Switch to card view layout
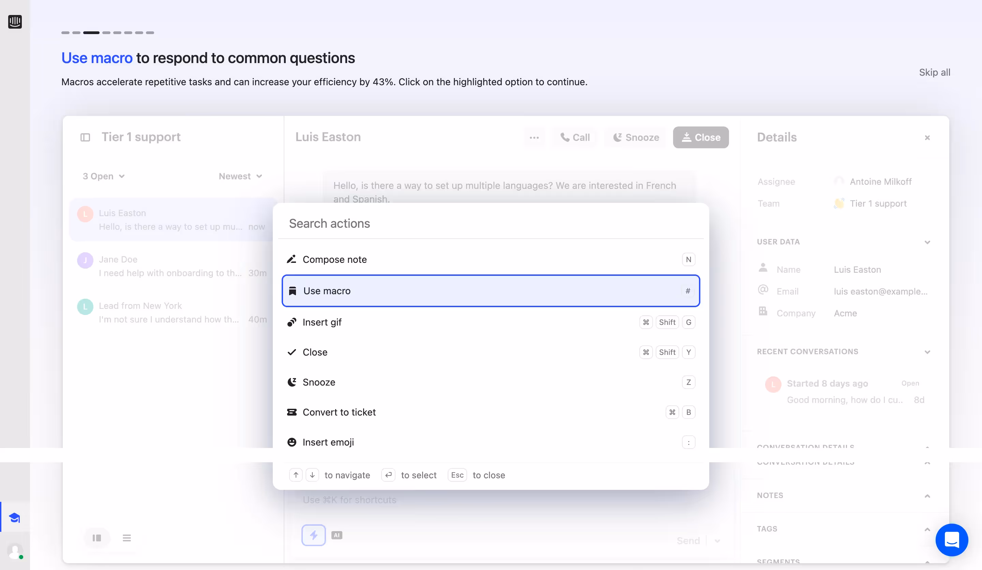 point(96,538)
